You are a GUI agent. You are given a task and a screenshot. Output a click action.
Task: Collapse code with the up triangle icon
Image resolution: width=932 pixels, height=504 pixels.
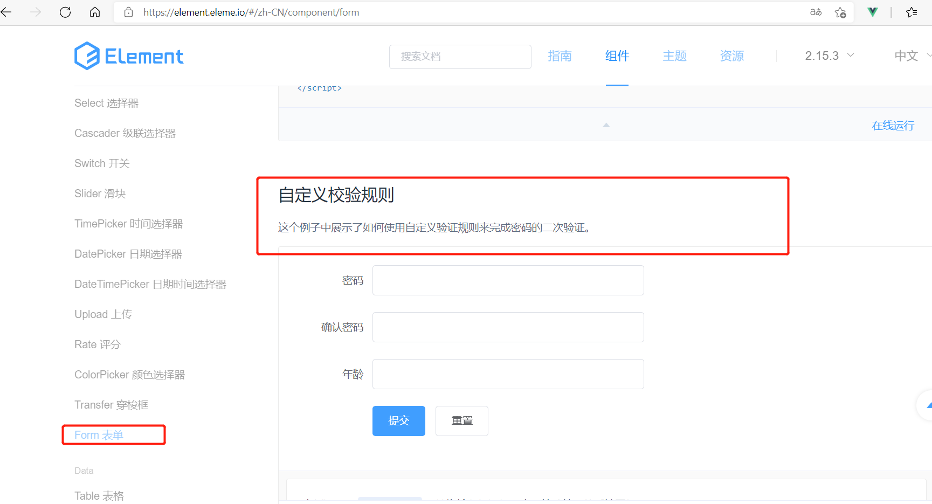[x=606, y=125]
